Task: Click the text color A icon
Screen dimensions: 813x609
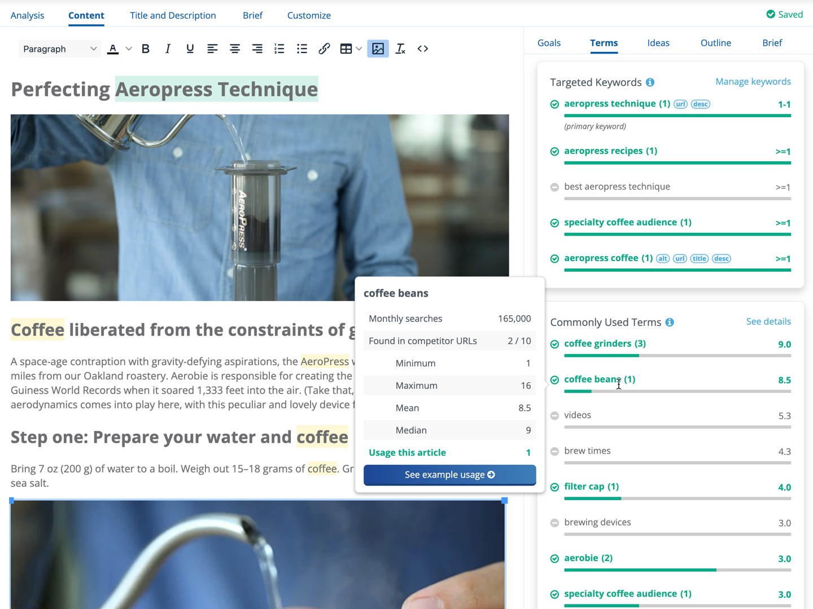Action: click(113, 48)
